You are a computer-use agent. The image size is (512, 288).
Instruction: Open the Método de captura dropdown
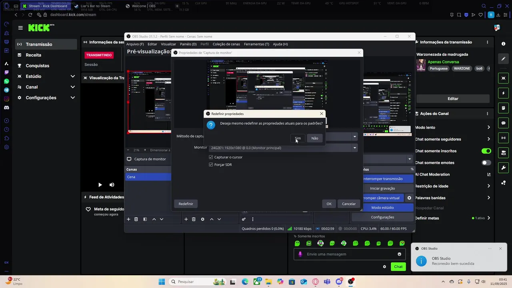point(354,136)
